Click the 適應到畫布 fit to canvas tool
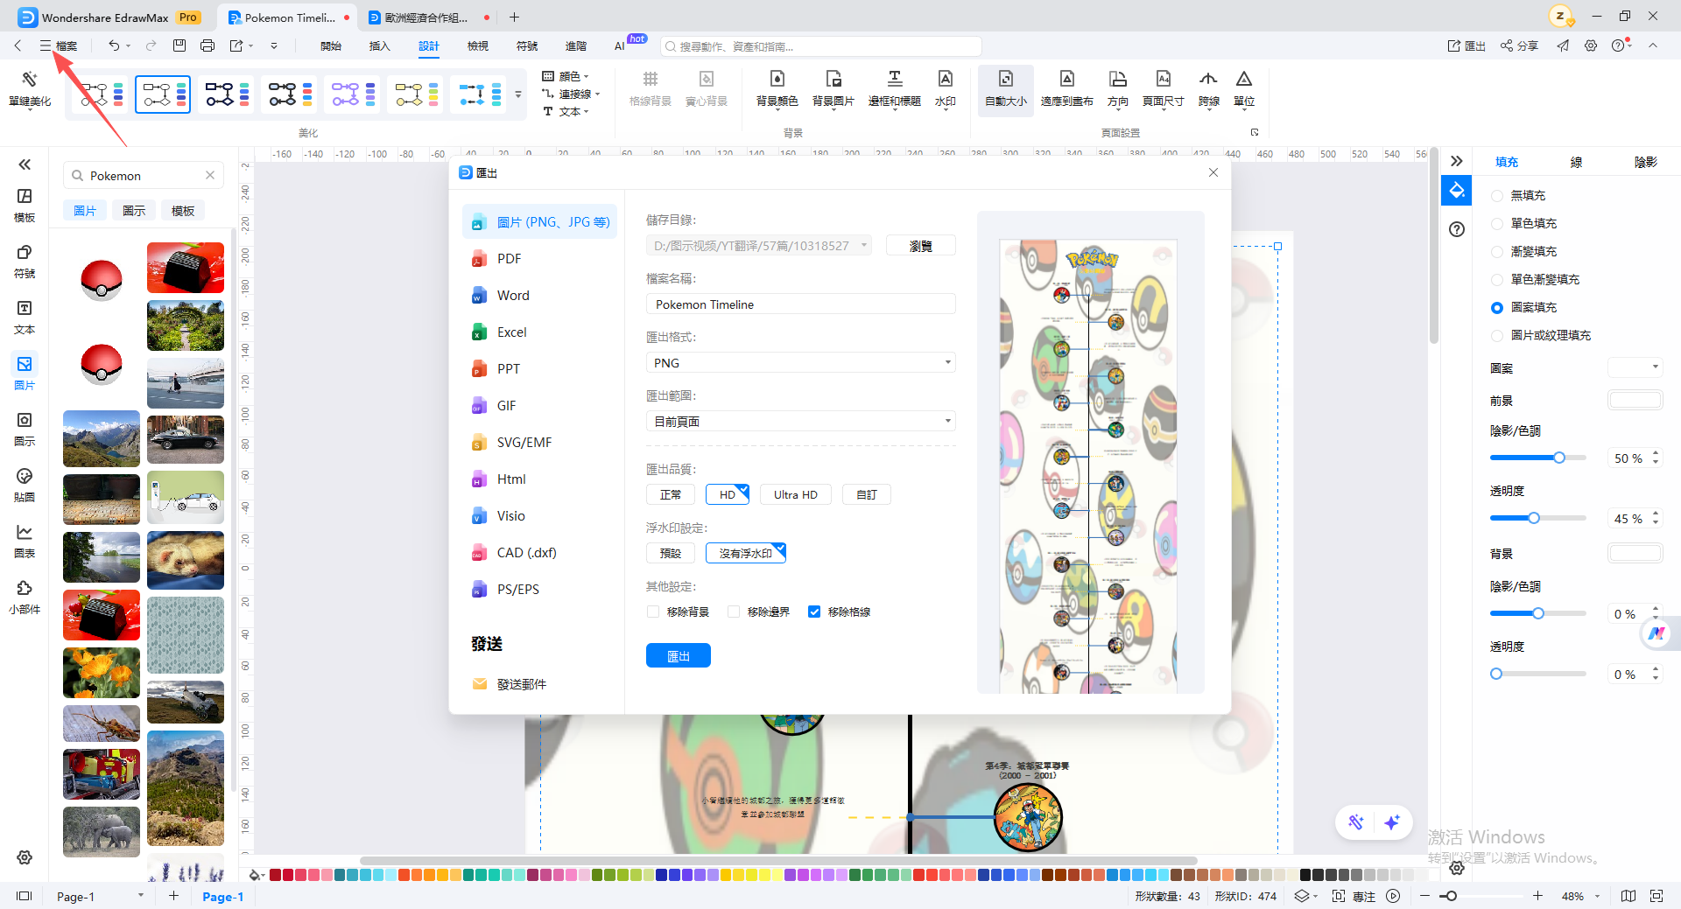 point(1067,89)
